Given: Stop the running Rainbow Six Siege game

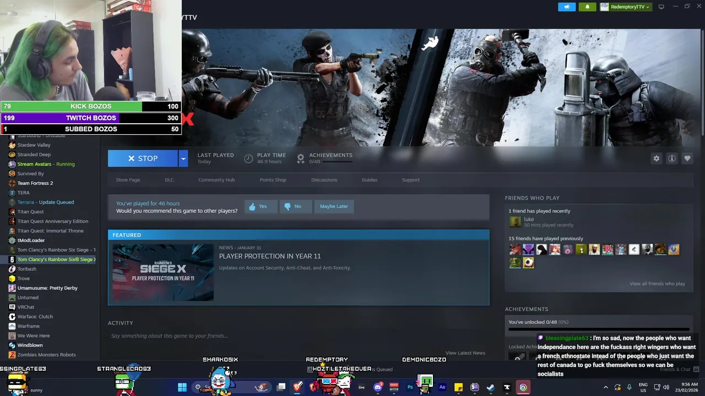Looking at the screenshot, I should (143, 158).
